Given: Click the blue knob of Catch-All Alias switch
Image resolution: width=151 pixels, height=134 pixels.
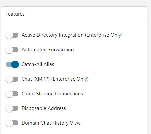Looking at the screenshot, I should [15, 64].
